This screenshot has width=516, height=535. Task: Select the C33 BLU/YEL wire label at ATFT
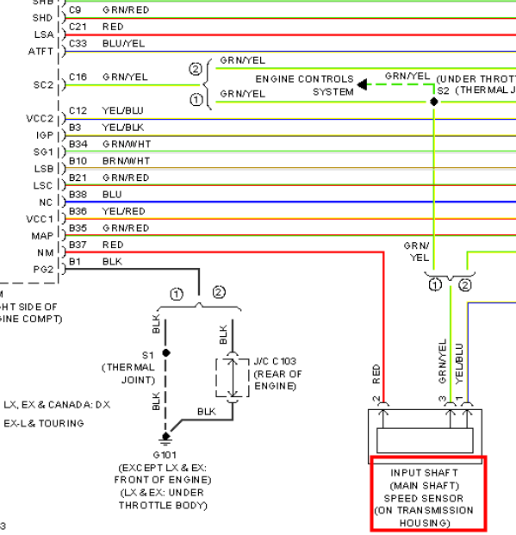click(107, 44)
